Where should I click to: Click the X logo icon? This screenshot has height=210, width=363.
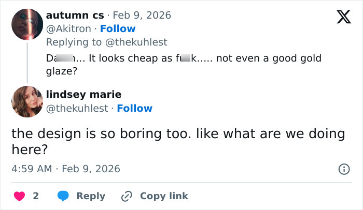(340, 18)
